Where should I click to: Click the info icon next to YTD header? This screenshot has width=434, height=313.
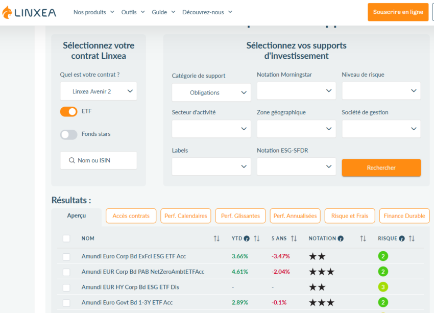(246, 238)
